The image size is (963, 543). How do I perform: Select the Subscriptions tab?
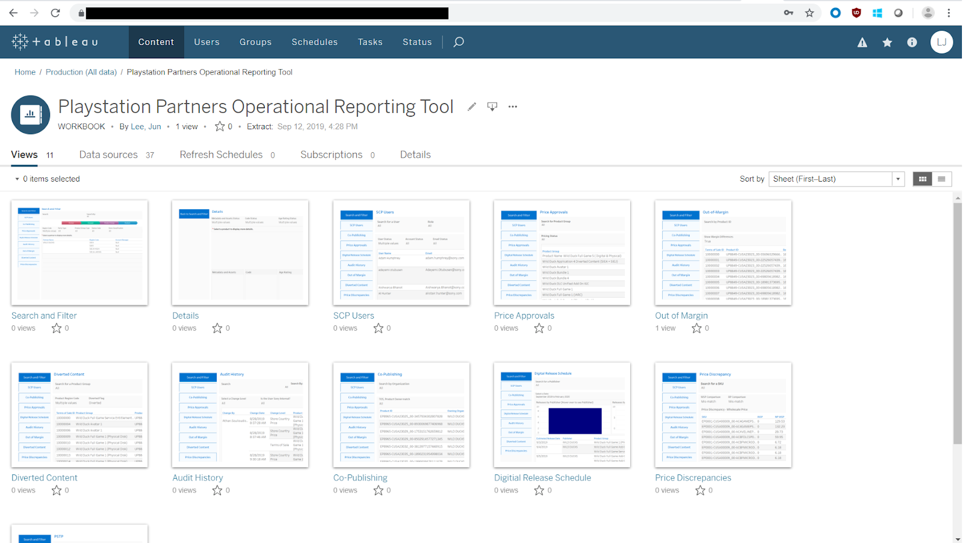point(338,155)
